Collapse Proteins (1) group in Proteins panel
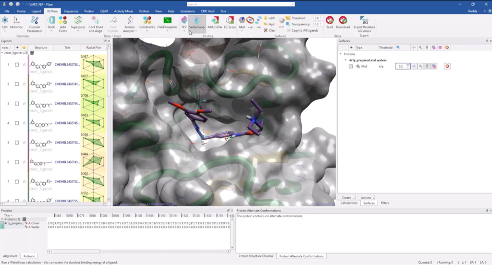The image size is (492, 265). point(2,219)
